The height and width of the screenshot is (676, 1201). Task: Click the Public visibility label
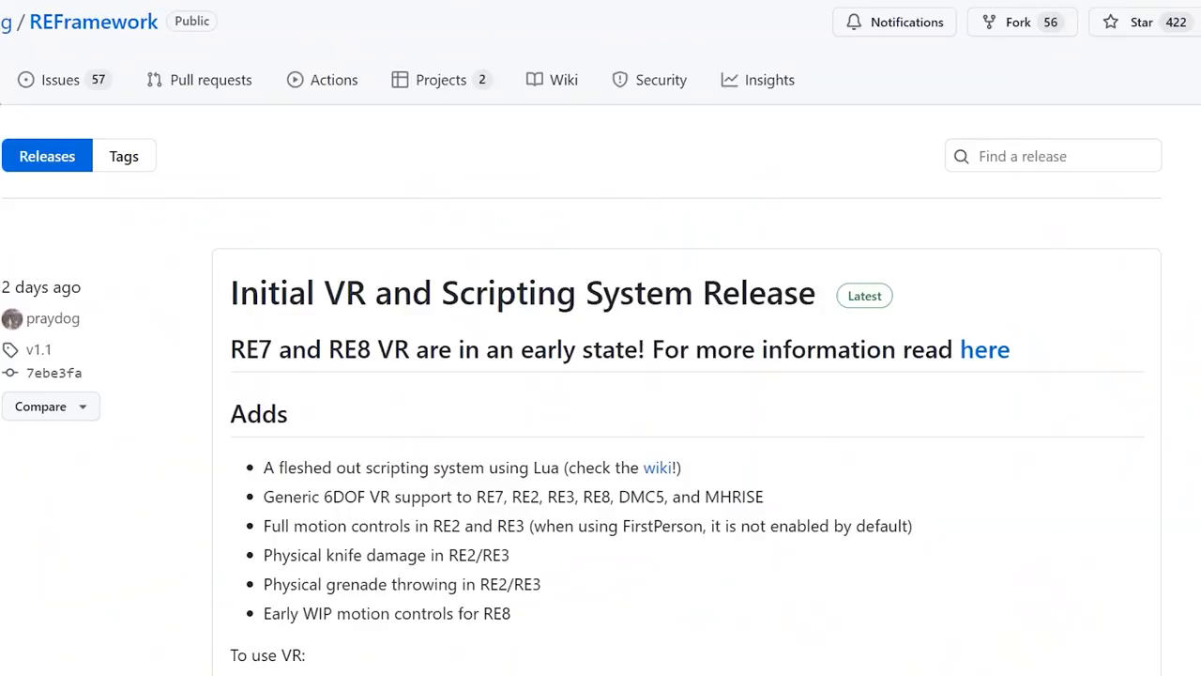(x=192, y=21)
